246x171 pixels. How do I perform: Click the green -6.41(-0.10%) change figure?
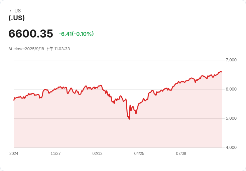pos(76,34)
